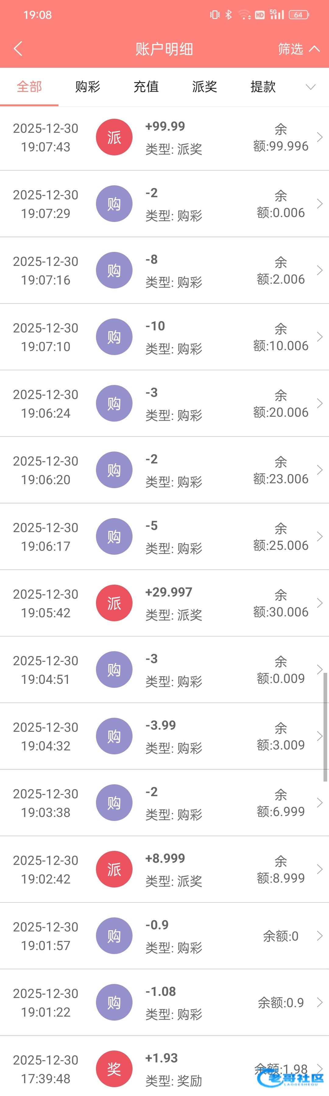Click the vertical scrollbar thumb

[325, 727]
